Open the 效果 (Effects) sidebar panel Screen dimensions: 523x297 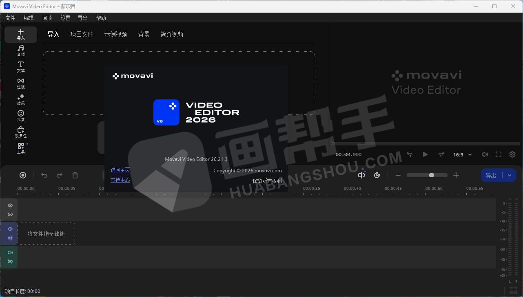[21, 100]
